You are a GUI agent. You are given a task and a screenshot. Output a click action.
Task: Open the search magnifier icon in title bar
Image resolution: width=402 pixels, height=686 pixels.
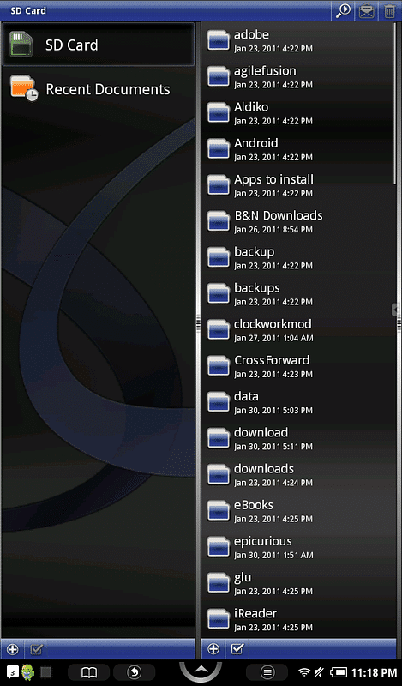click(343, 10)
